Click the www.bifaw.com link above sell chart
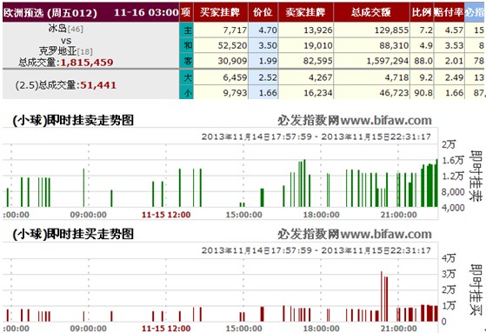 (x=386, y=120)
